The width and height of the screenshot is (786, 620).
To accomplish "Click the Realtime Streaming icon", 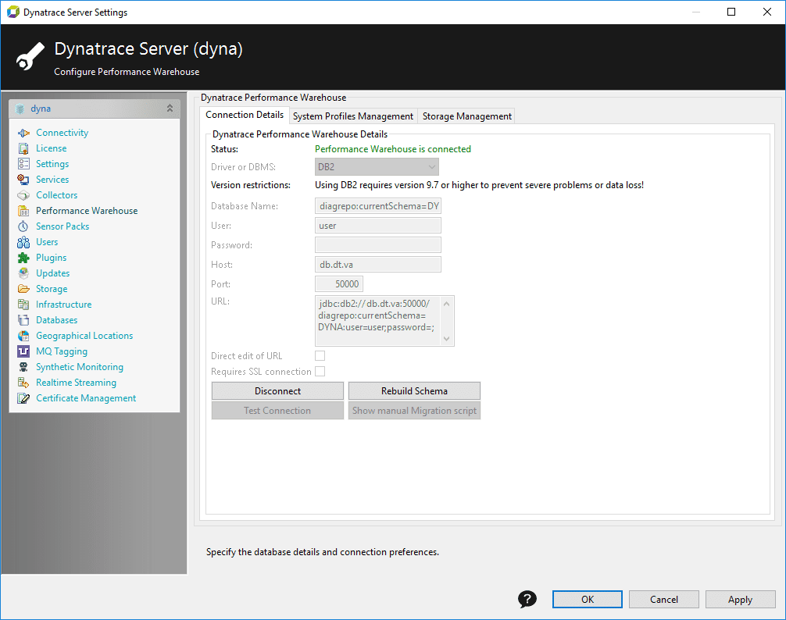I will tap(23, 383).
